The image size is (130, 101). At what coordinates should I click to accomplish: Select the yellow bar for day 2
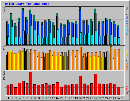click(x=11, y=60)
